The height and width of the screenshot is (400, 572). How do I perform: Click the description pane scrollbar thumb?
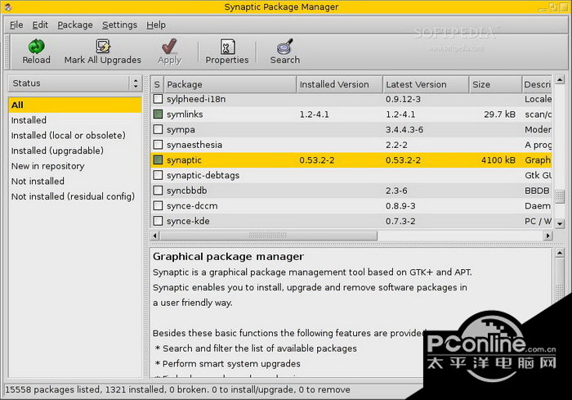pyautogui.click(x=560, y=281)
